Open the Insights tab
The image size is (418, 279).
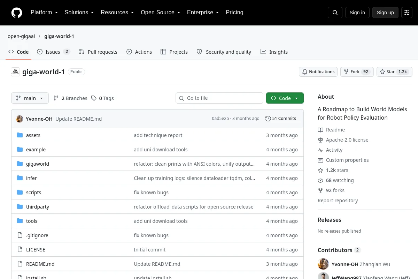coord(274,52)
